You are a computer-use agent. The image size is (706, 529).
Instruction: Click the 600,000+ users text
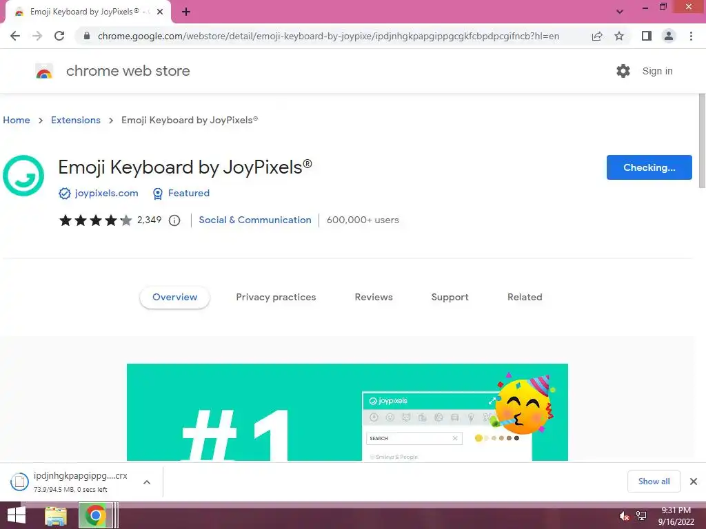363,220
